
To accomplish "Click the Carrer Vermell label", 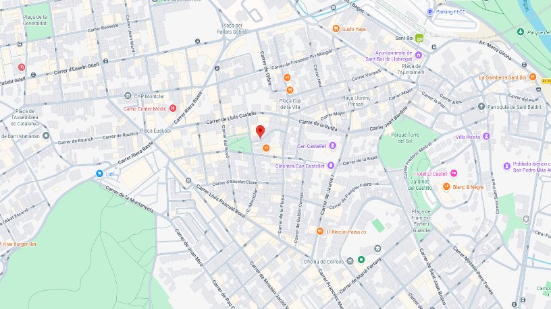I will pos(366,75).
